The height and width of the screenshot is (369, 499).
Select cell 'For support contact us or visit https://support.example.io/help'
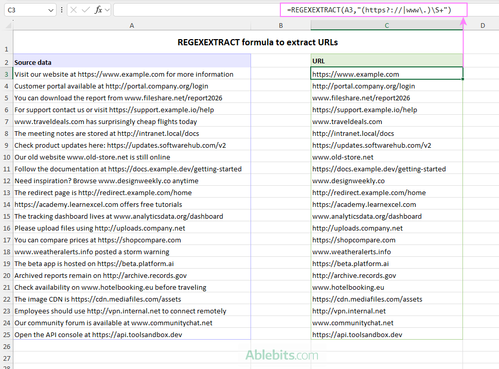pyautogui.click(x=132, y=110)
